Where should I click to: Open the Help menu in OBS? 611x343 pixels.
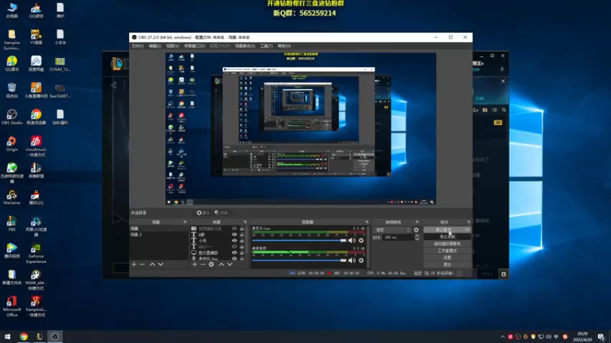284,46
